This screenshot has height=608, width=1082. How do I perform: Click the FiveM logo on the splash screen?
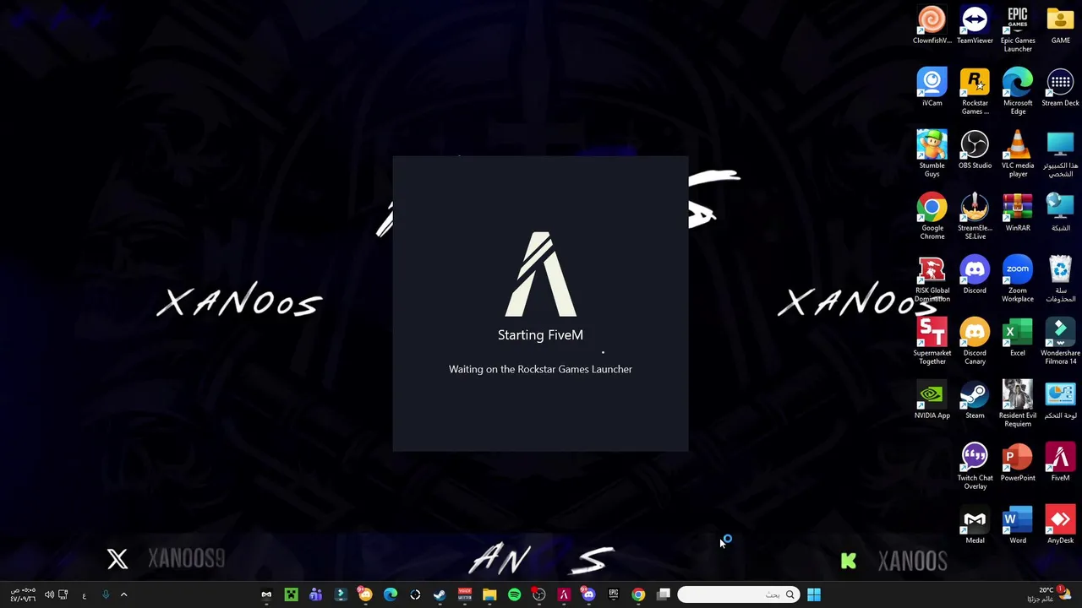click(541, 274)
